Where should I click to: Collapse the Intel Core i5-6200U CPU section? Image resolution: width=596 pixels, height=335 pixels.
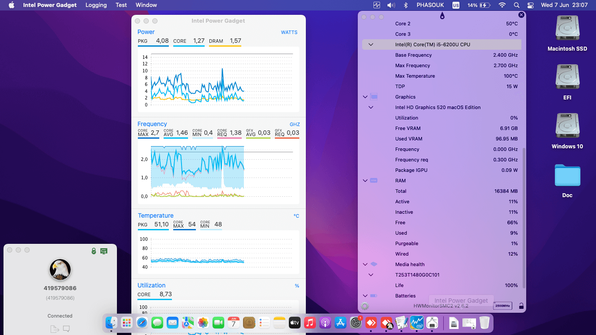point(370,44)
